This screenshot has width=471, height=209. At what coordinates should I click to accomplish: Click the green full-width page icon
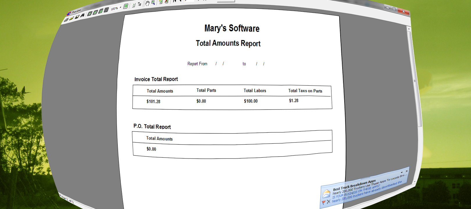coord(126,6)
